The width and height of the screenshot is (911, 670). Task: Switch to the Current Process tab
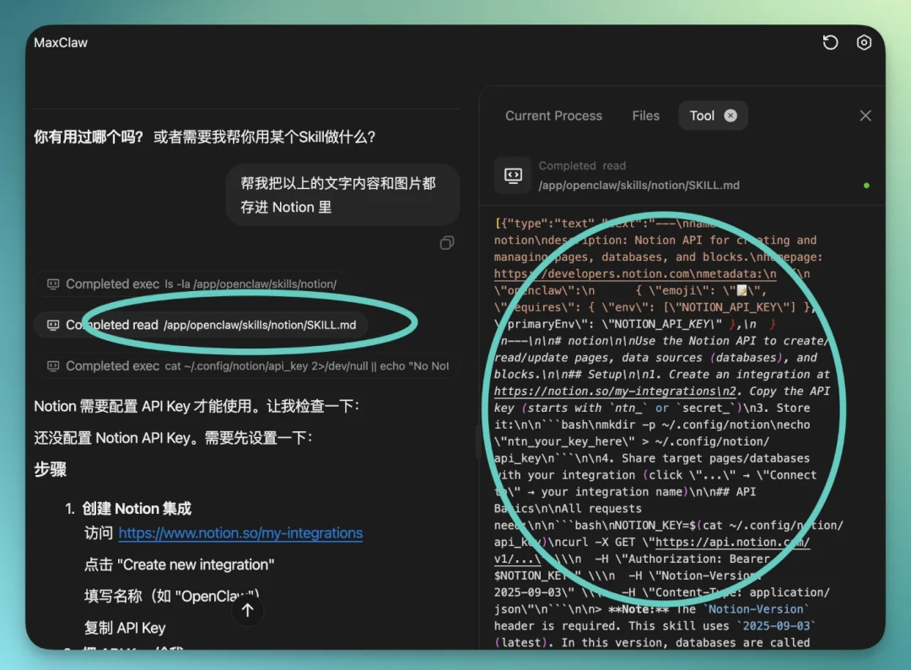[553, 116]
